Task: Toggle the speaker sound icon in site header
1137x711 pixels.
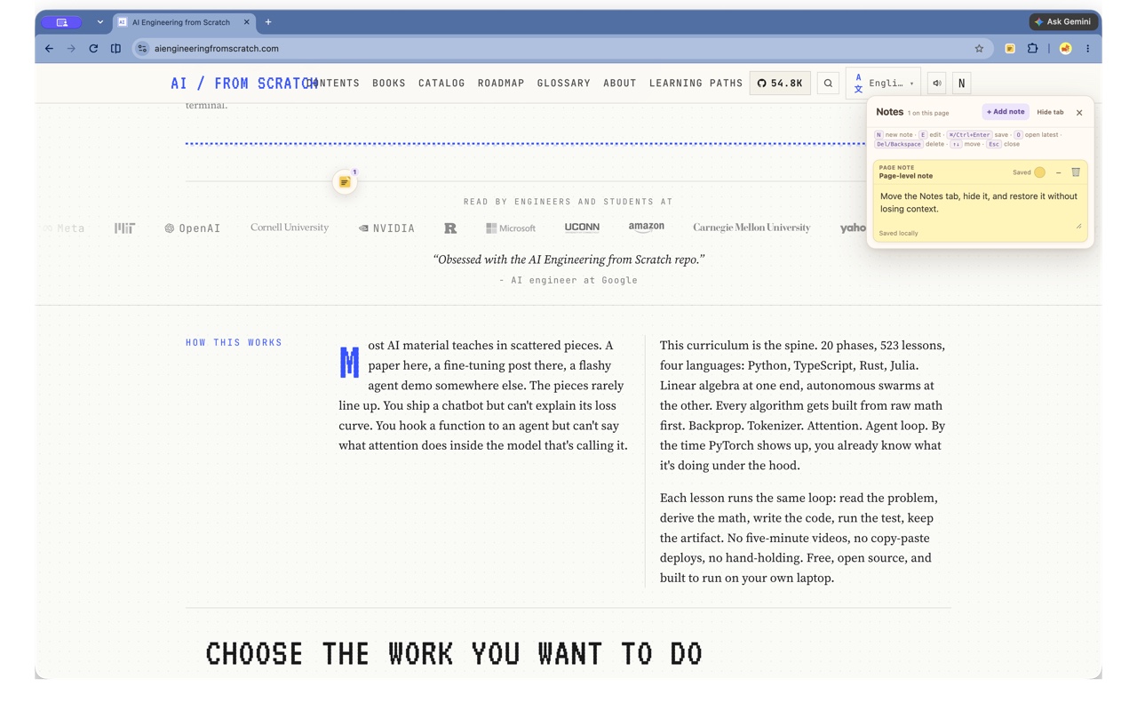Action: [x=936, y=84]
